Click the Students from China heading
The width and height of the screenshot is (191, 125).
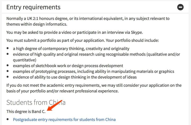(x=36, y=102)
